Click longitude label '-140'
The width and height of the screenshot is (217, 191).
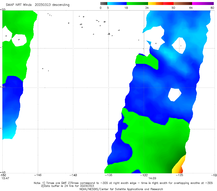click(73, 175)
